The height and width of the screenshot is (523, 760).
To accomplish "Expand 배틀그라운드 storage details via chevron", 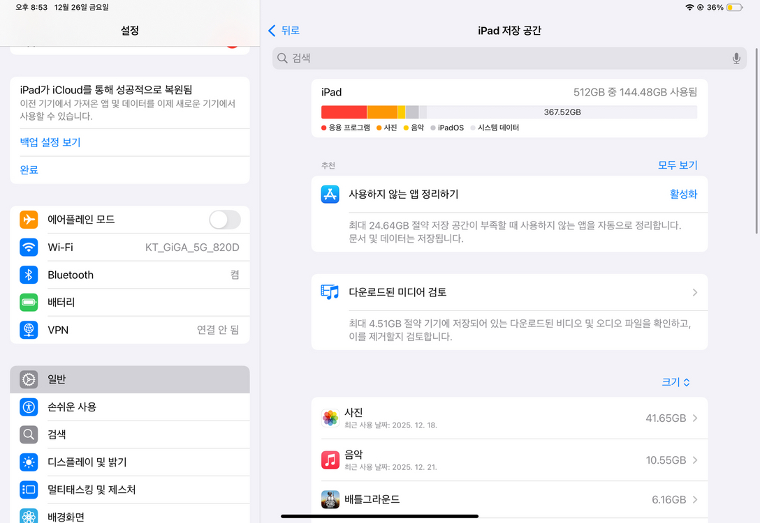I will [x=694, y=499].
